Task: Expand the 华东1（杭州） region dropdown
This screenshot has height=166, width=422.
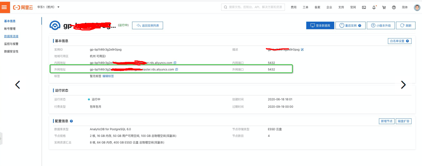Action: pos(48,7)
